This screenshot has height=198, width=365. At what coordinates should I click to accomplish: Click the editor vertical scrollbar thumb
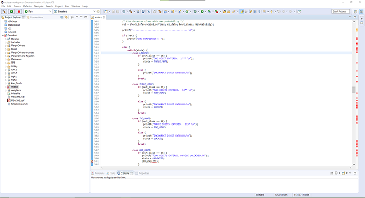tap(354, 90)
